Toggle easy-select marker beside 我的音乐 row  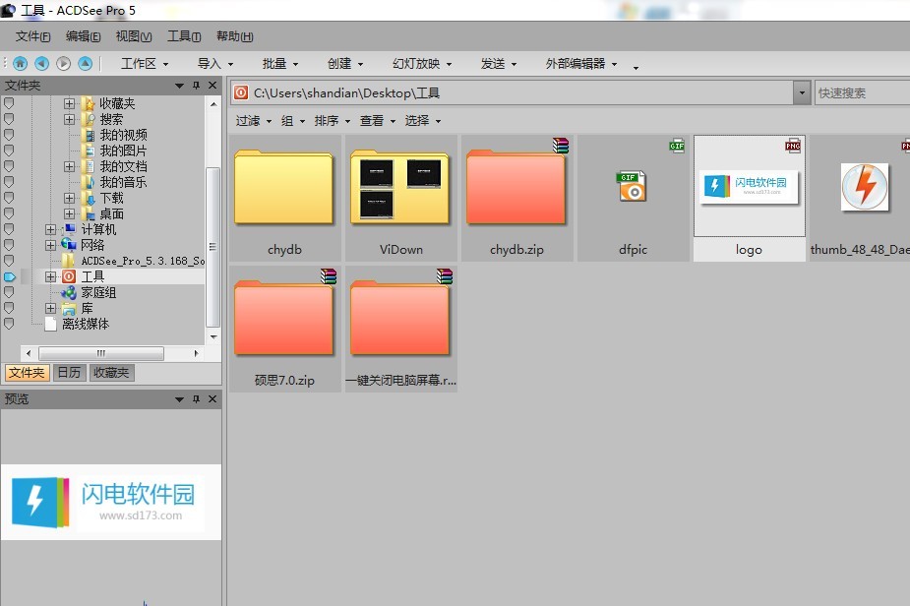tap(9, 182)
